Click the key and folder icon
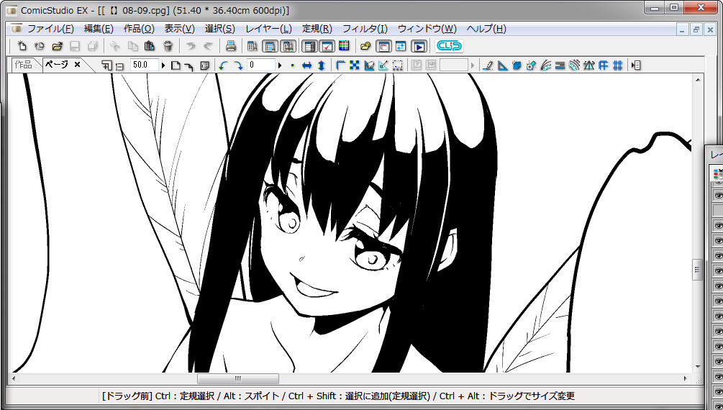This screenshot has height=410, width=723. coord(365,46)
